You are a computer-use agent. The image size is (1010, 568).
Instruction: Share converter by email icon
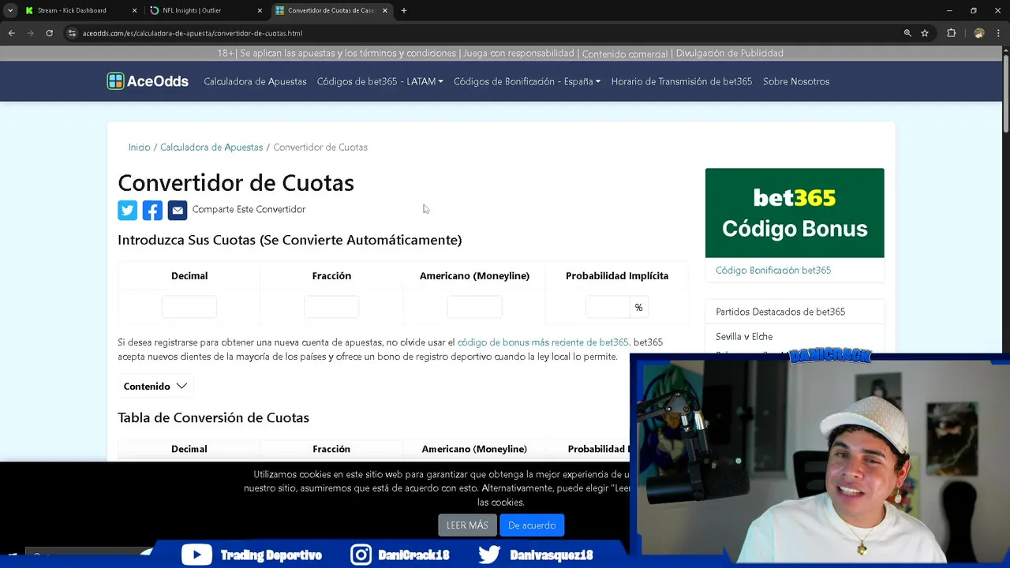click(178, 210)
